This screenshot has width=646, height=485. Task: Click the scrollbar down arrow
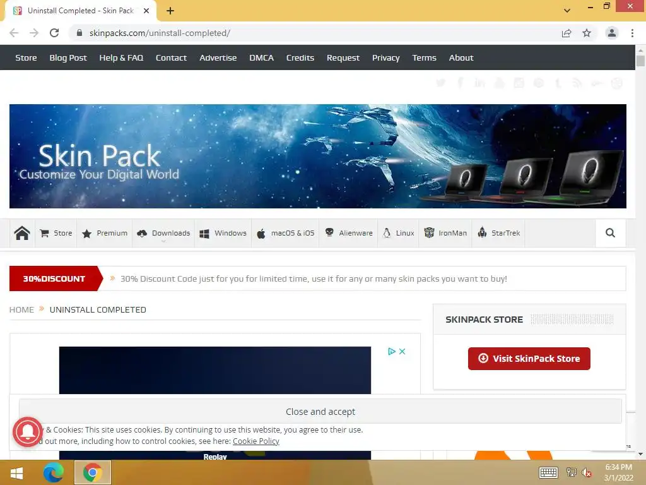[640, 454]
